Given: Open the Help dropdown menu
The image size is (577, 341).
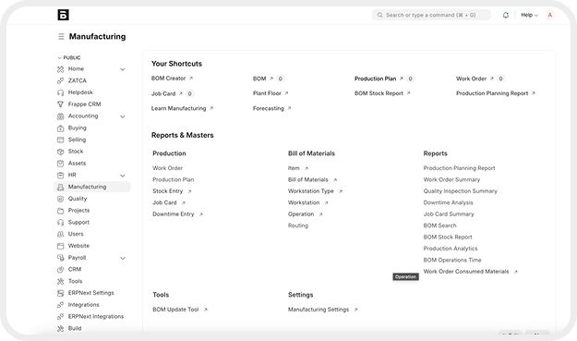Looking at the screenshot, I should click(x=529, y=15).
